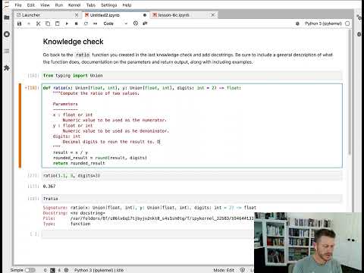364x273 pixels.
Task: Select the from typing import Union cell
Action: click(192, 76)
